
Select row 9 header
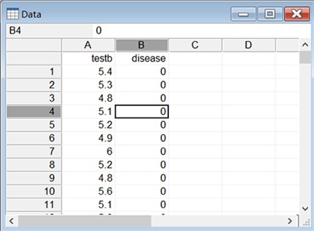(34, 178)
